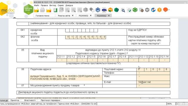Mark the 212.1.1 payer type cell
Viewport: 188px width, 106px height.
(62, 60)
